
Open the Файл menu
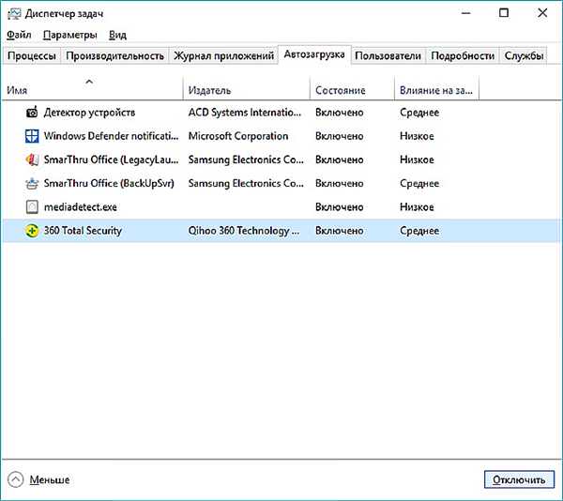19,35
